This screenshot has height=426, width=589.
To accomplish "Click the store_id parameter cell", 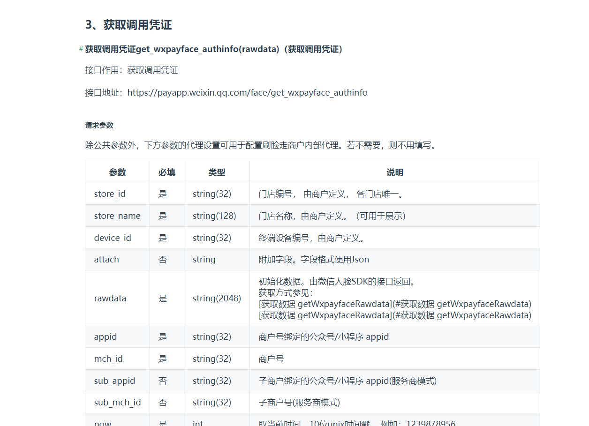I will [x=117, y=194].
